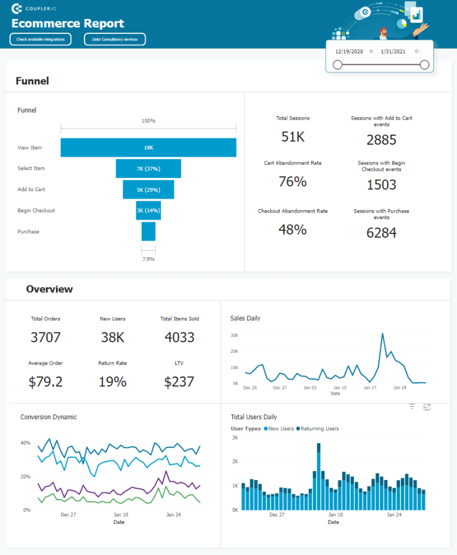The height and width of the screenshot is (555, 457).
Task: Click the Total Sessions 51K card
Action: coord(293,131)
